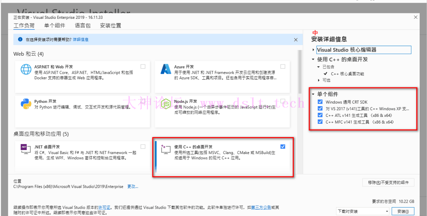
Task: Collapse the 已包含 list
Action: click(x=318, y=67)
